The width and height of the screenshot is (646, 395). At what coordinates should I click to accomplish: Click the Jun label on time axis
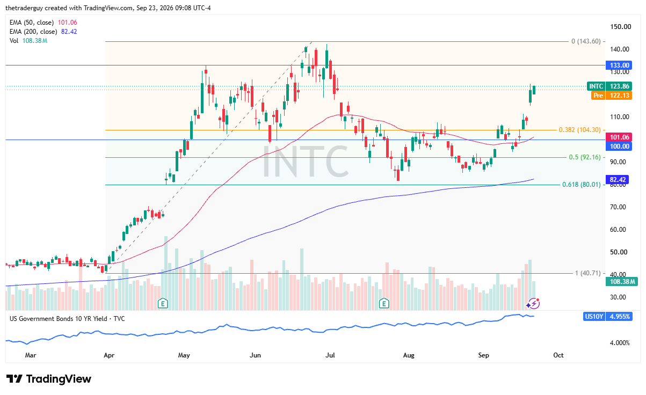255,355
